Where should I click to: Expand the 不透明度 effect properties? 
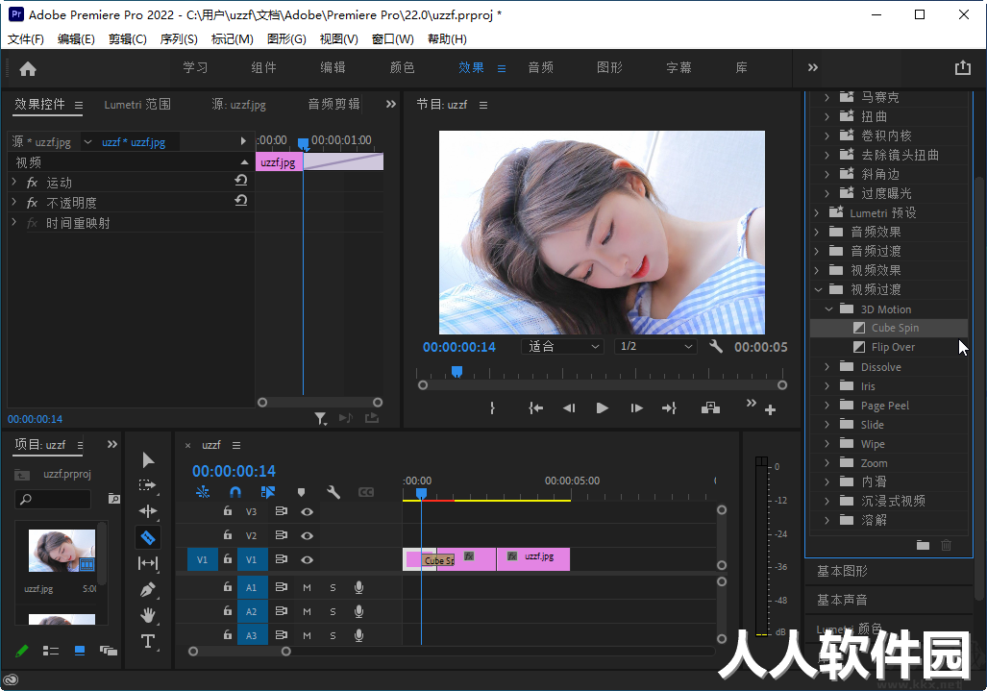coord(13,202)
